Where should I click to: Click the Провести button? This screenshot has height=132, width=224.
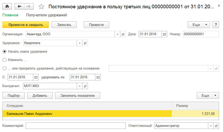point(96,25)
